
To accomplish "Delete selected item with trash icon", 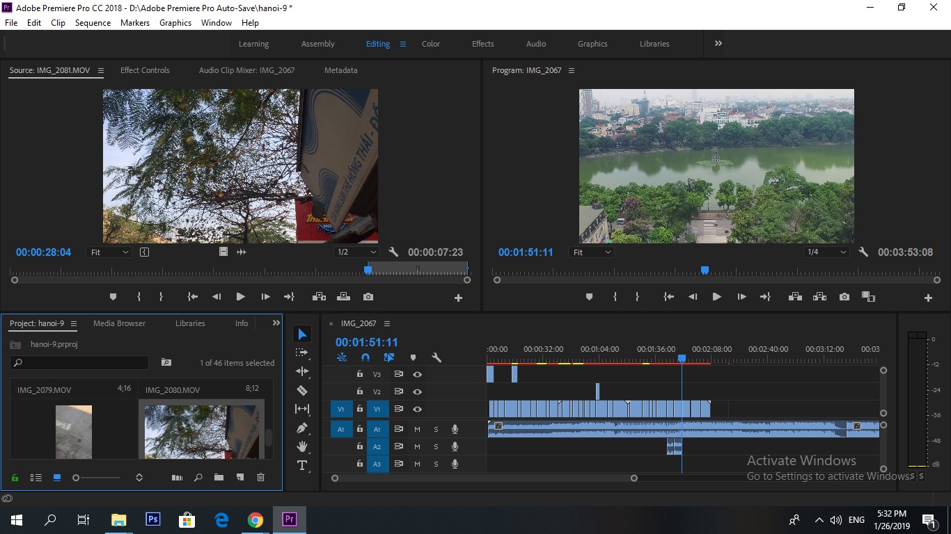I will [261, 478].
